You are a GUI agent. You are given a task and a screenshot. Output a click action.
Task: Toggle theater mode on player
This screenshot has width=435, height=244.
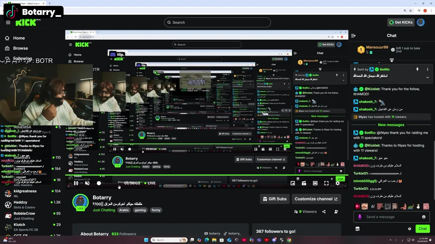click(x=315, y=183)
